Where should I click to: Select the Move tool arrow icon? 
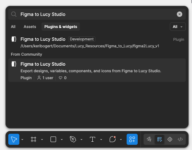14,139
